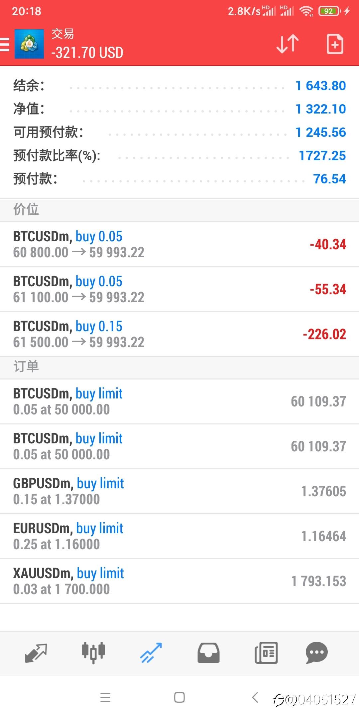Image resolution: width=359 pixels, height=719 pixels.
Task: Select the Trade tab trend icon
Action: click(x=151, y=653)
